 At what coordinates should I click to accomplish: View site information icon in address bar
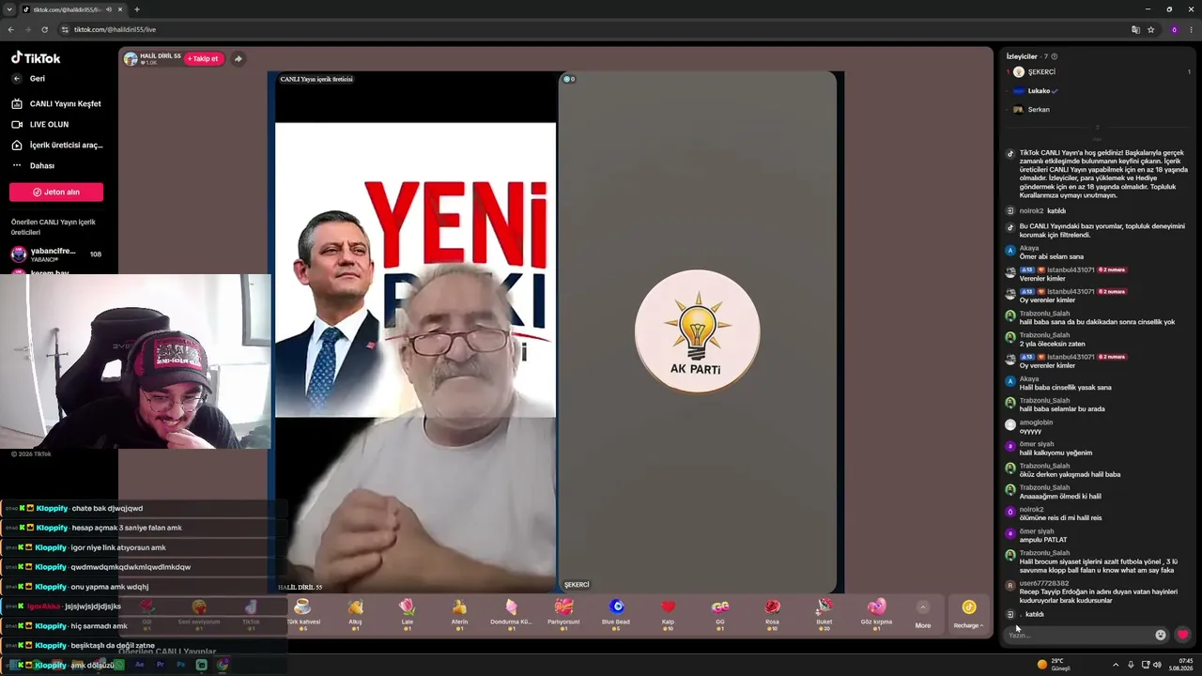point(65,30)
